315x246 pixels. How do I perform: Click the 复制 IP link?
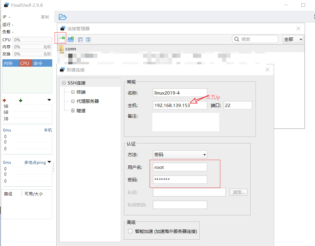click(45, 17)
